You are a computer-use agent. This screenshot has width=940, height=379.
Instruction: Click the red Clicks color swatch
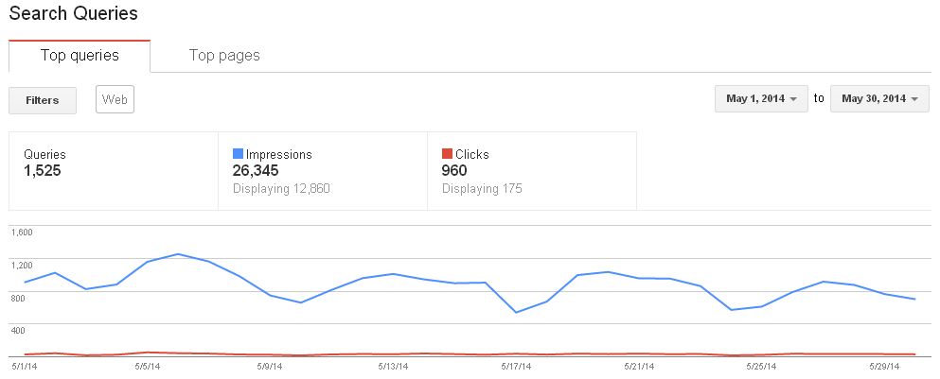pos(447,154)
